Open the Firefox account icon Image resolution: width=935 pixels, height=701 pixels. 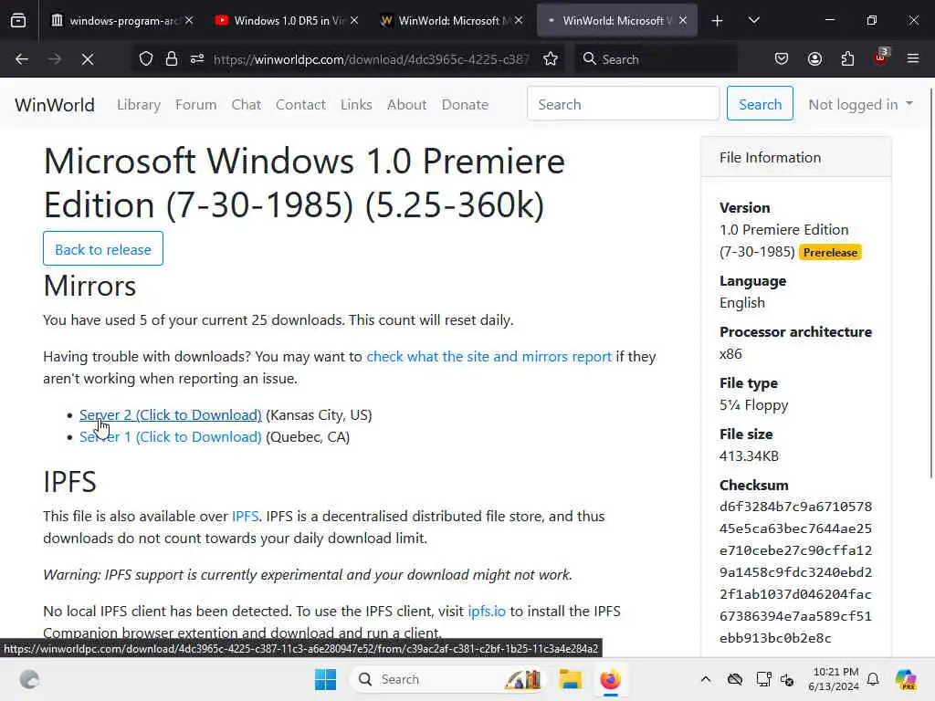pos(814,59)
